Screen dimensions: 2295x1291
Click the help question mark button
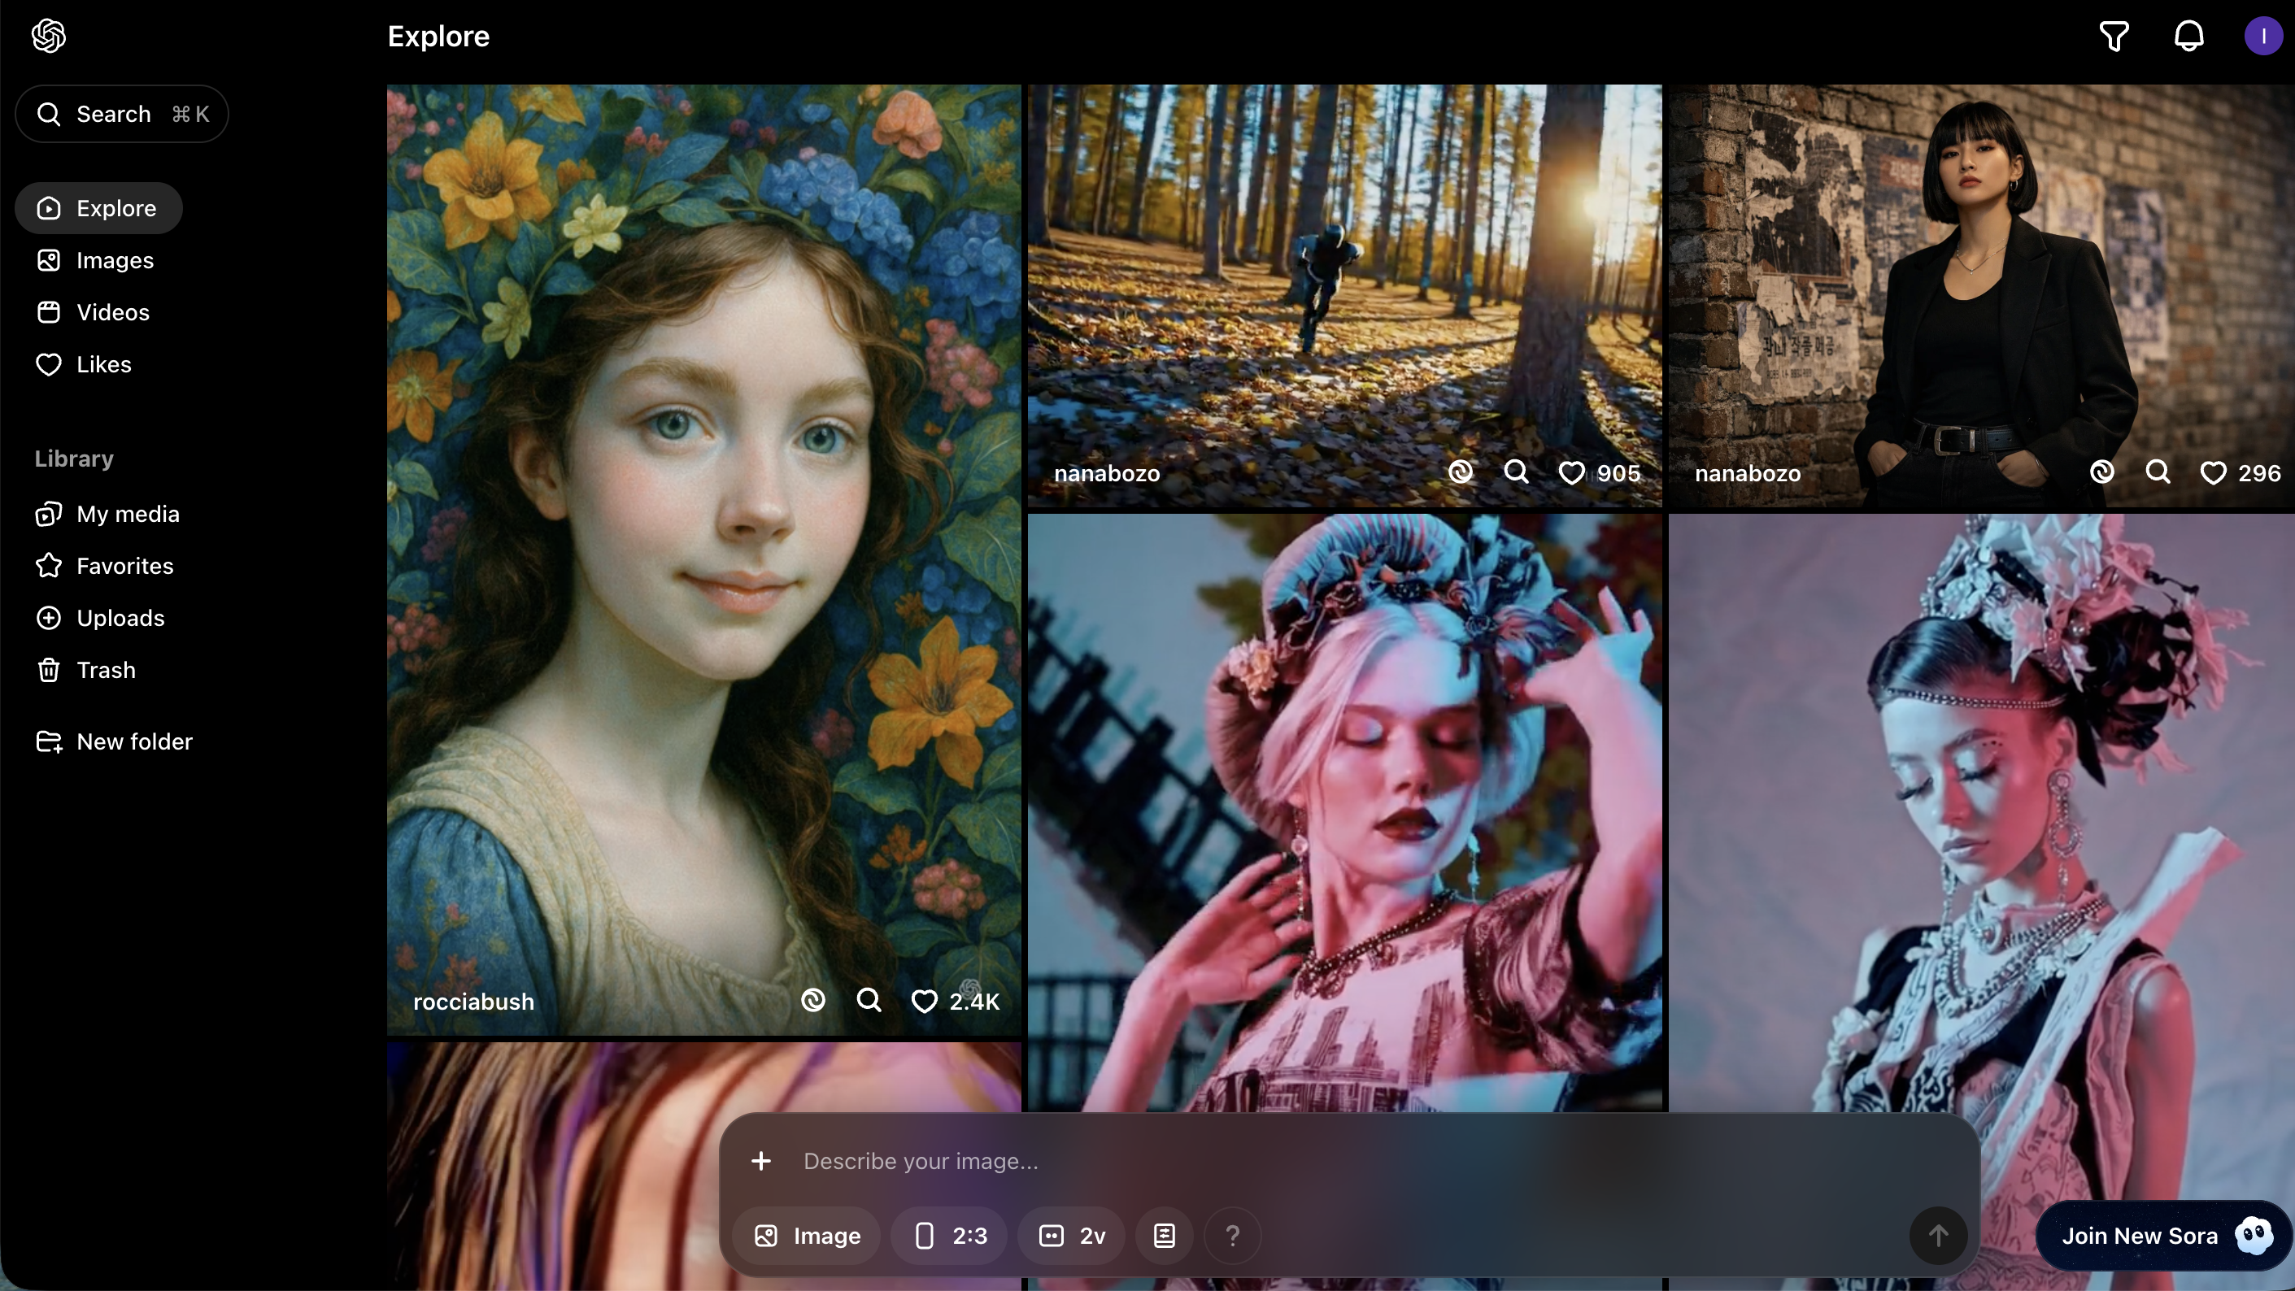pos(1232,1236)
